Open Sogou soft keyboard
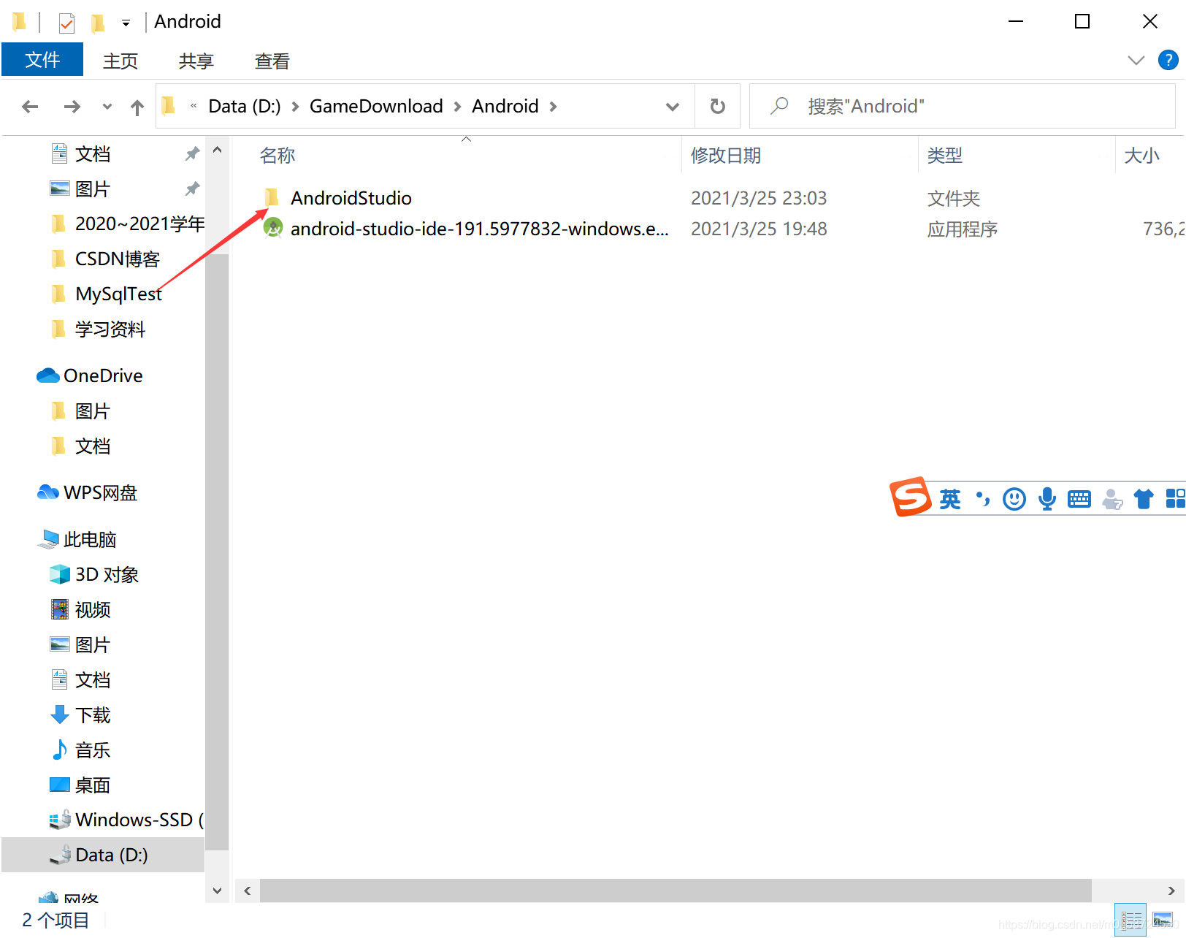Screen dimensions: 1186x938 pos(1079,499)
